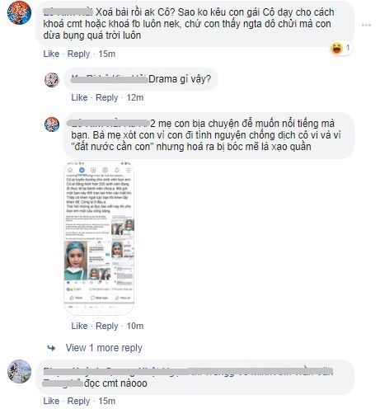380x409 pixels.
Task: Reply to the "đọc cmt nàooo" comment
Action: click(78, 401)
